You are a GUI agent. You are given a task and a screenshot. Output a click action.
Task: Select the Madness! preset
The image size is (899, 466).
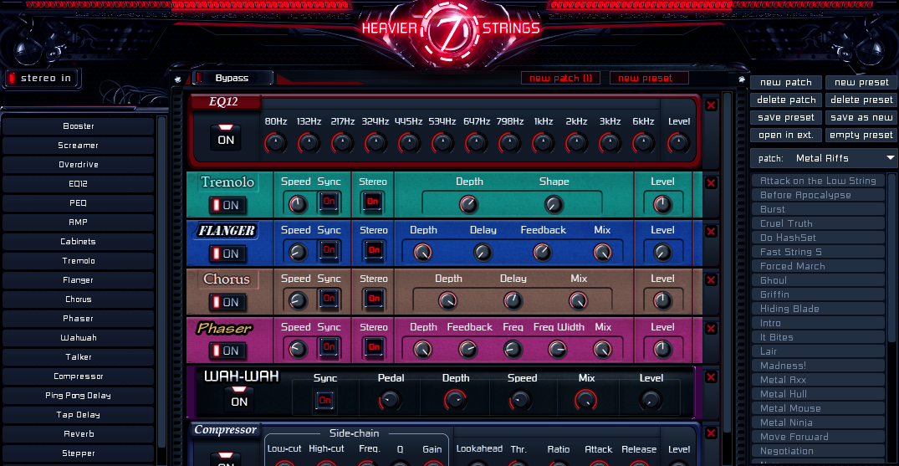(818, 366)
